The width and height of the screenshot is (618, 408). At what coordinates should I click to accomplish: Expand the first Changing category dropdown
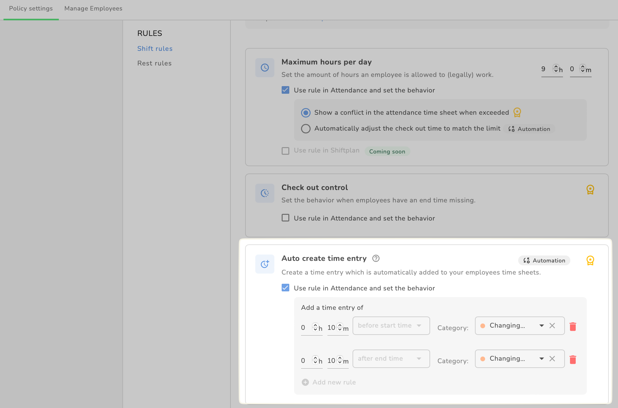tap(541, 326)
